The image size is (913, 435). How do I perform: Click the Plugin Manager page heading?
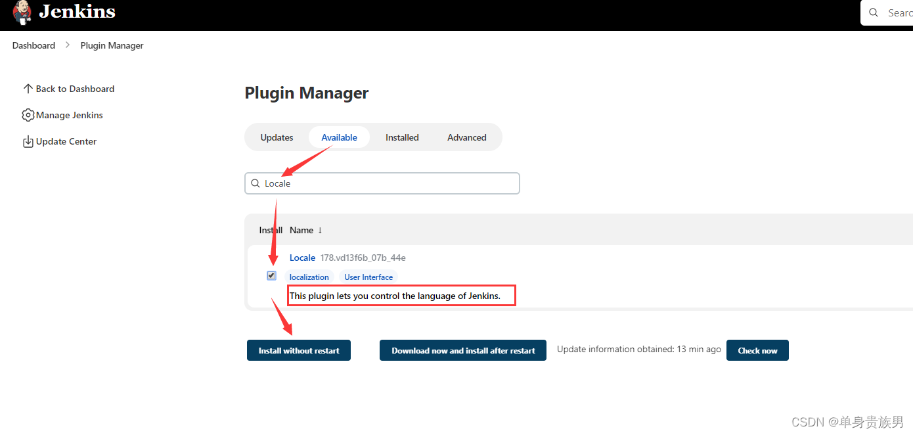(x=307, y=93)
